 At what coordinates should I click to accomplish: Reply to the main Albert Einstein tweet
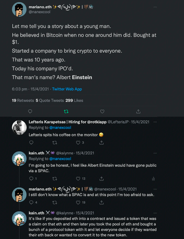(30, 111)
